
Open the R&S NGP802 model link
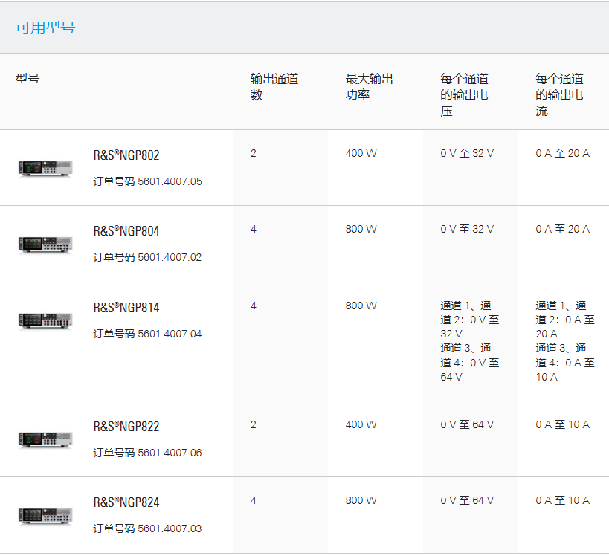(126, 155)
